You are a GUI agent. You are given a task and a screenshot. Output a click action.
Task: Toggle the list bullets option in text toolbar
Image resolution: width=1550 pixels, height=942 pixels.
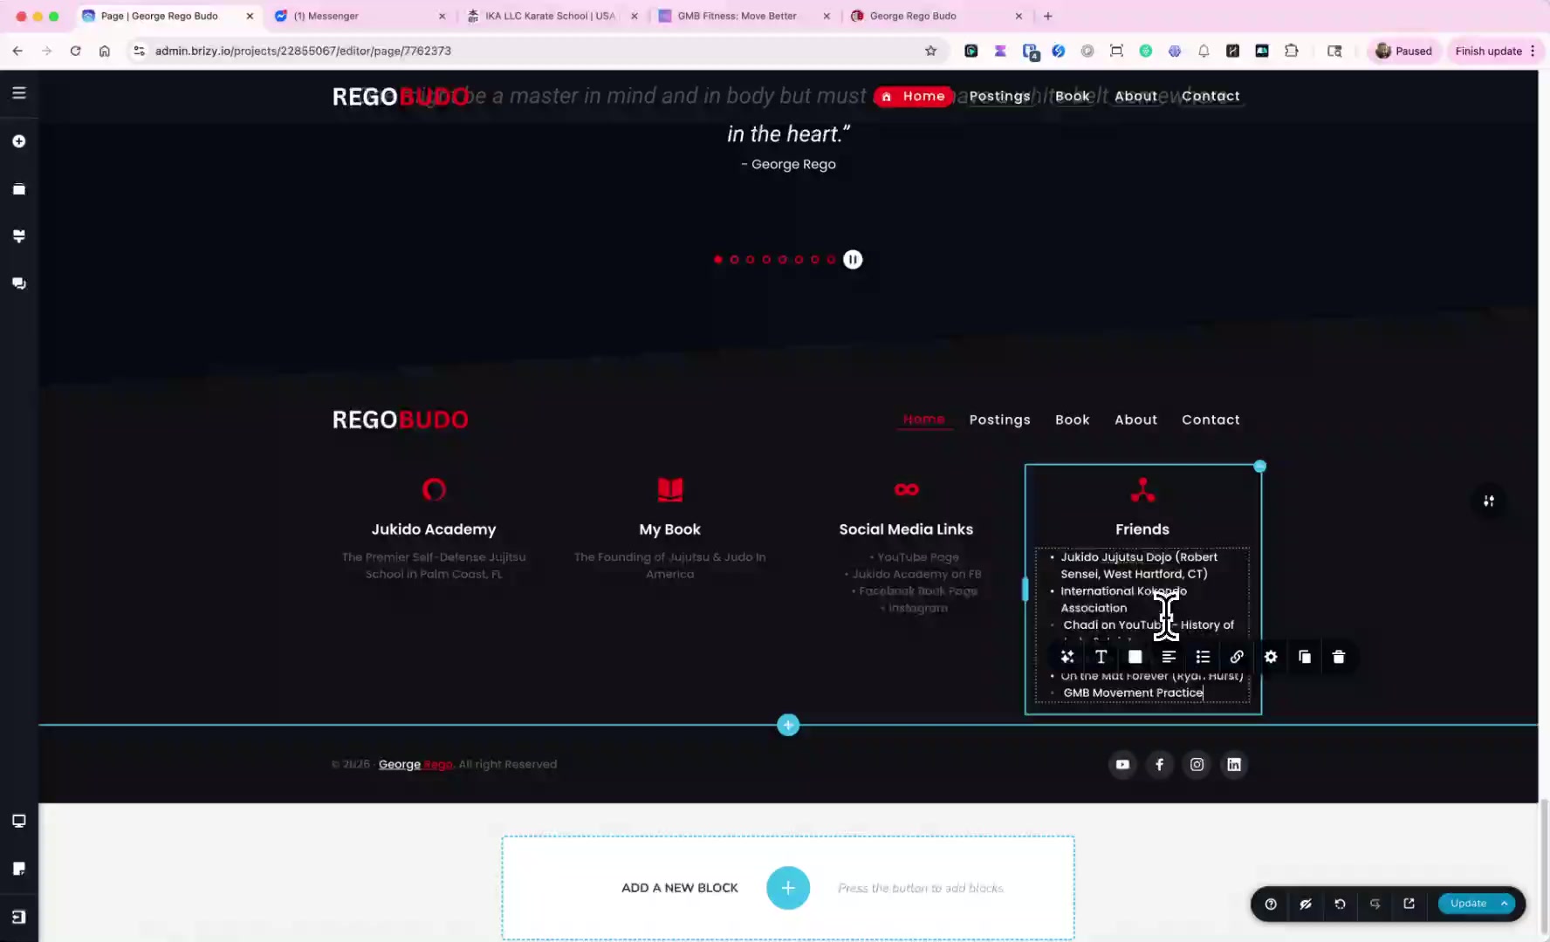[x=1203, y=657]
